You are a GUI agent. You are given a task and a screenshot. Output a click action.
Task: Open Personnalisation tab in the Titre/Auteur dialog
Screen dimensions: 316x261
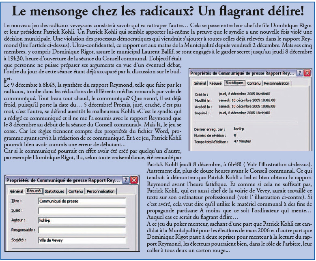(x=100, y=191)
